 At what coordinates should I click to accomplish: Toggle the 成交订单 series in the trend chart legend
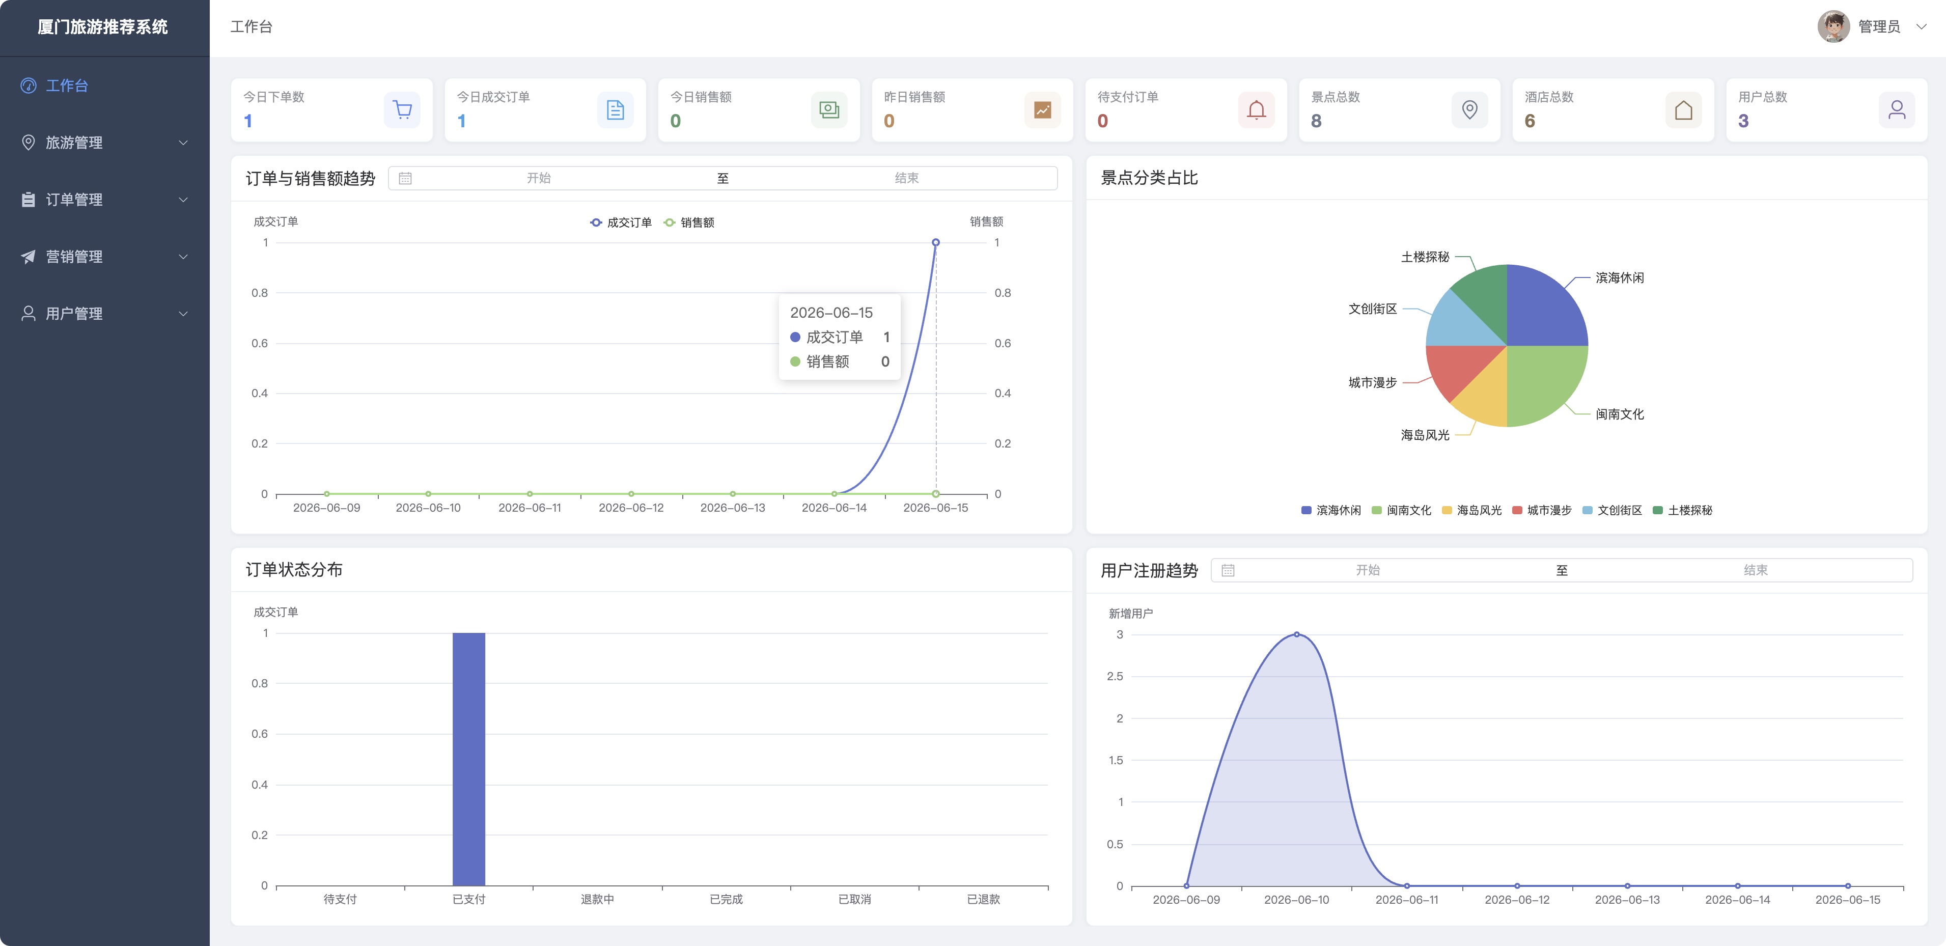click(620, 222)
